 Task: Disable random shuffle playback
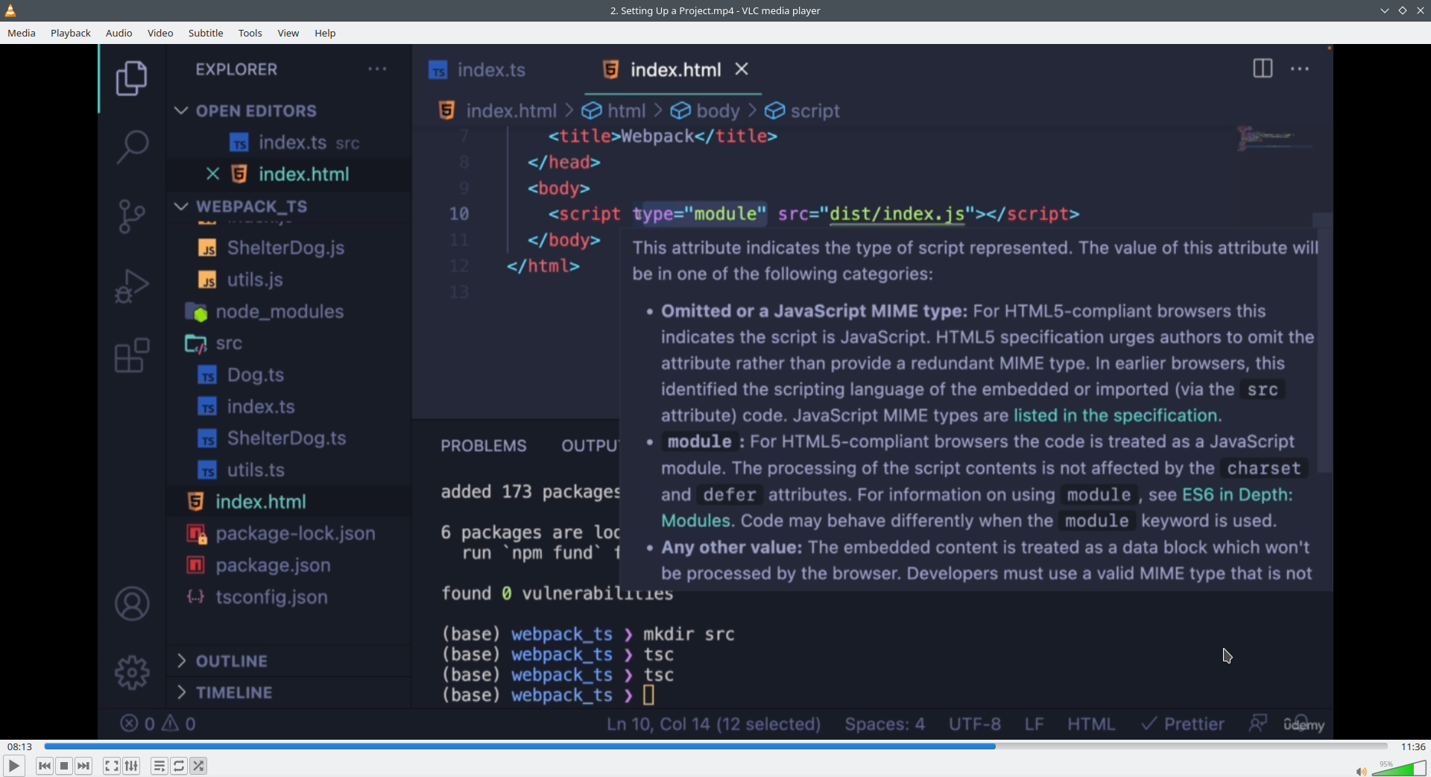(x=198, y=766)
